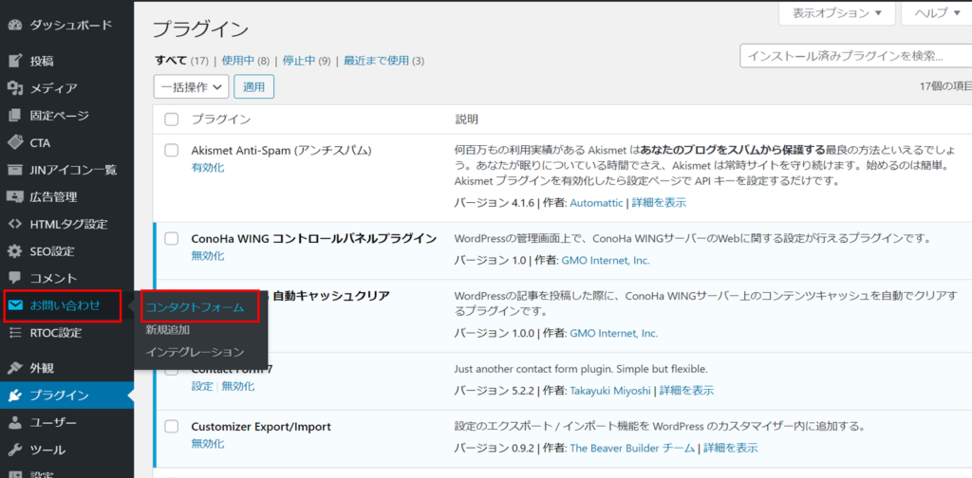The image size is (972, 478).
Task: Filter plugins by 使用中 link
Action: 238,61
